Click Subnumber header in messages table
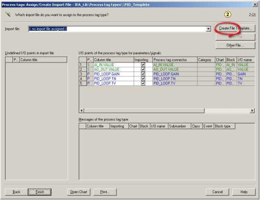Viewport: 260px width, 200px height. [179, 126]
